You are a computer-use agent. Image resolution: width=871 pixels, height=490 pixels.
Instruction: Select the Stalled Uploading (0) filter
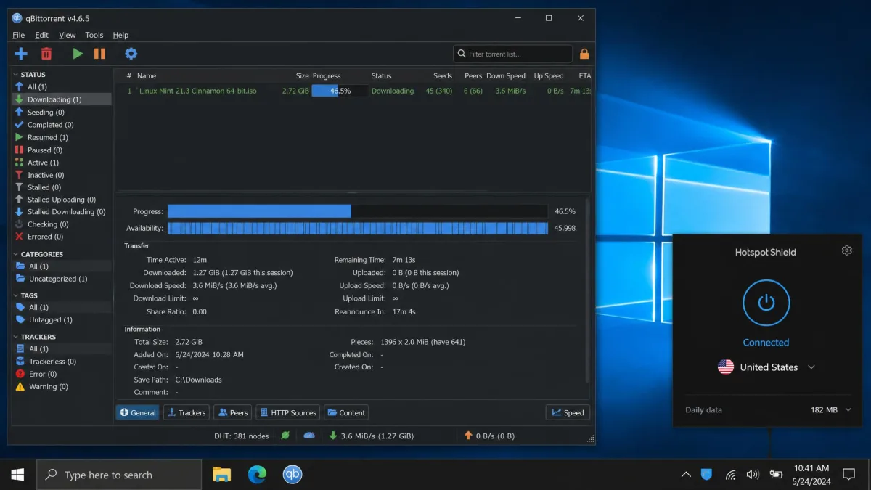(x=62, y=200)
